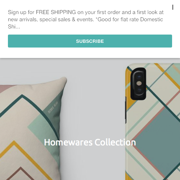Click white popup area below SUBSCRIBE button
This screenshot has height=180, width=180.
[x=90, y=53]
